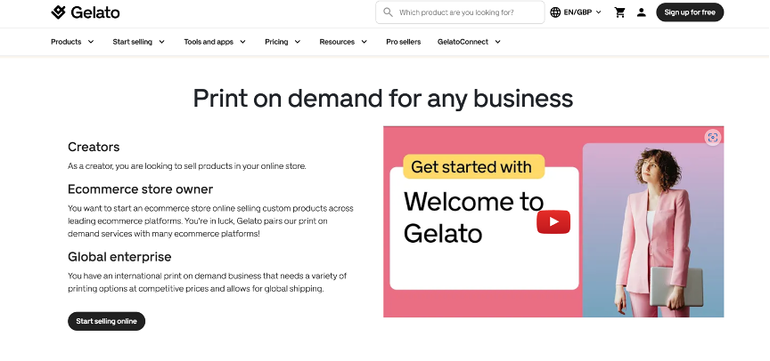Viewport: 770px width, 361px height.
Task: Click the Ecommerce store owner heading
Action: pyautogui.click(x=140, y=189)
